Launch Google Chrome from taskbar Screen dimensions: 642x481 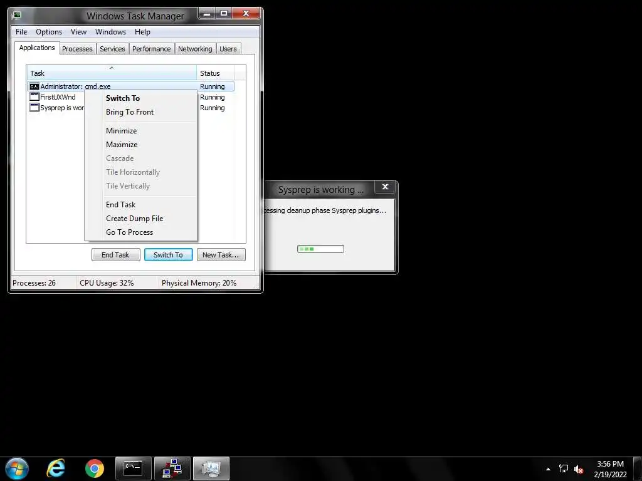point(95,468)
